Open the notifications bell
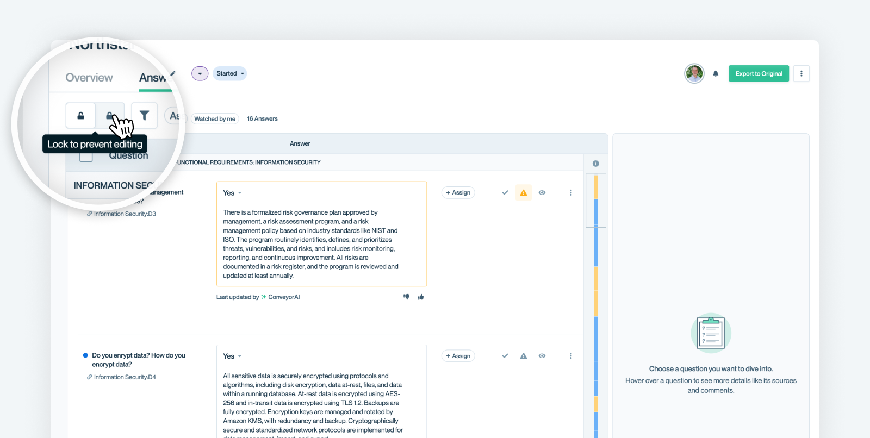Screen dimensions: 870x438 (716, 73)
